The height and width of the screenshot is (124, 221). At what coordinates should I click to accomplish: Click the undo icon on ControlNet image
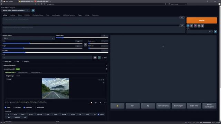[x=99, y=80]
